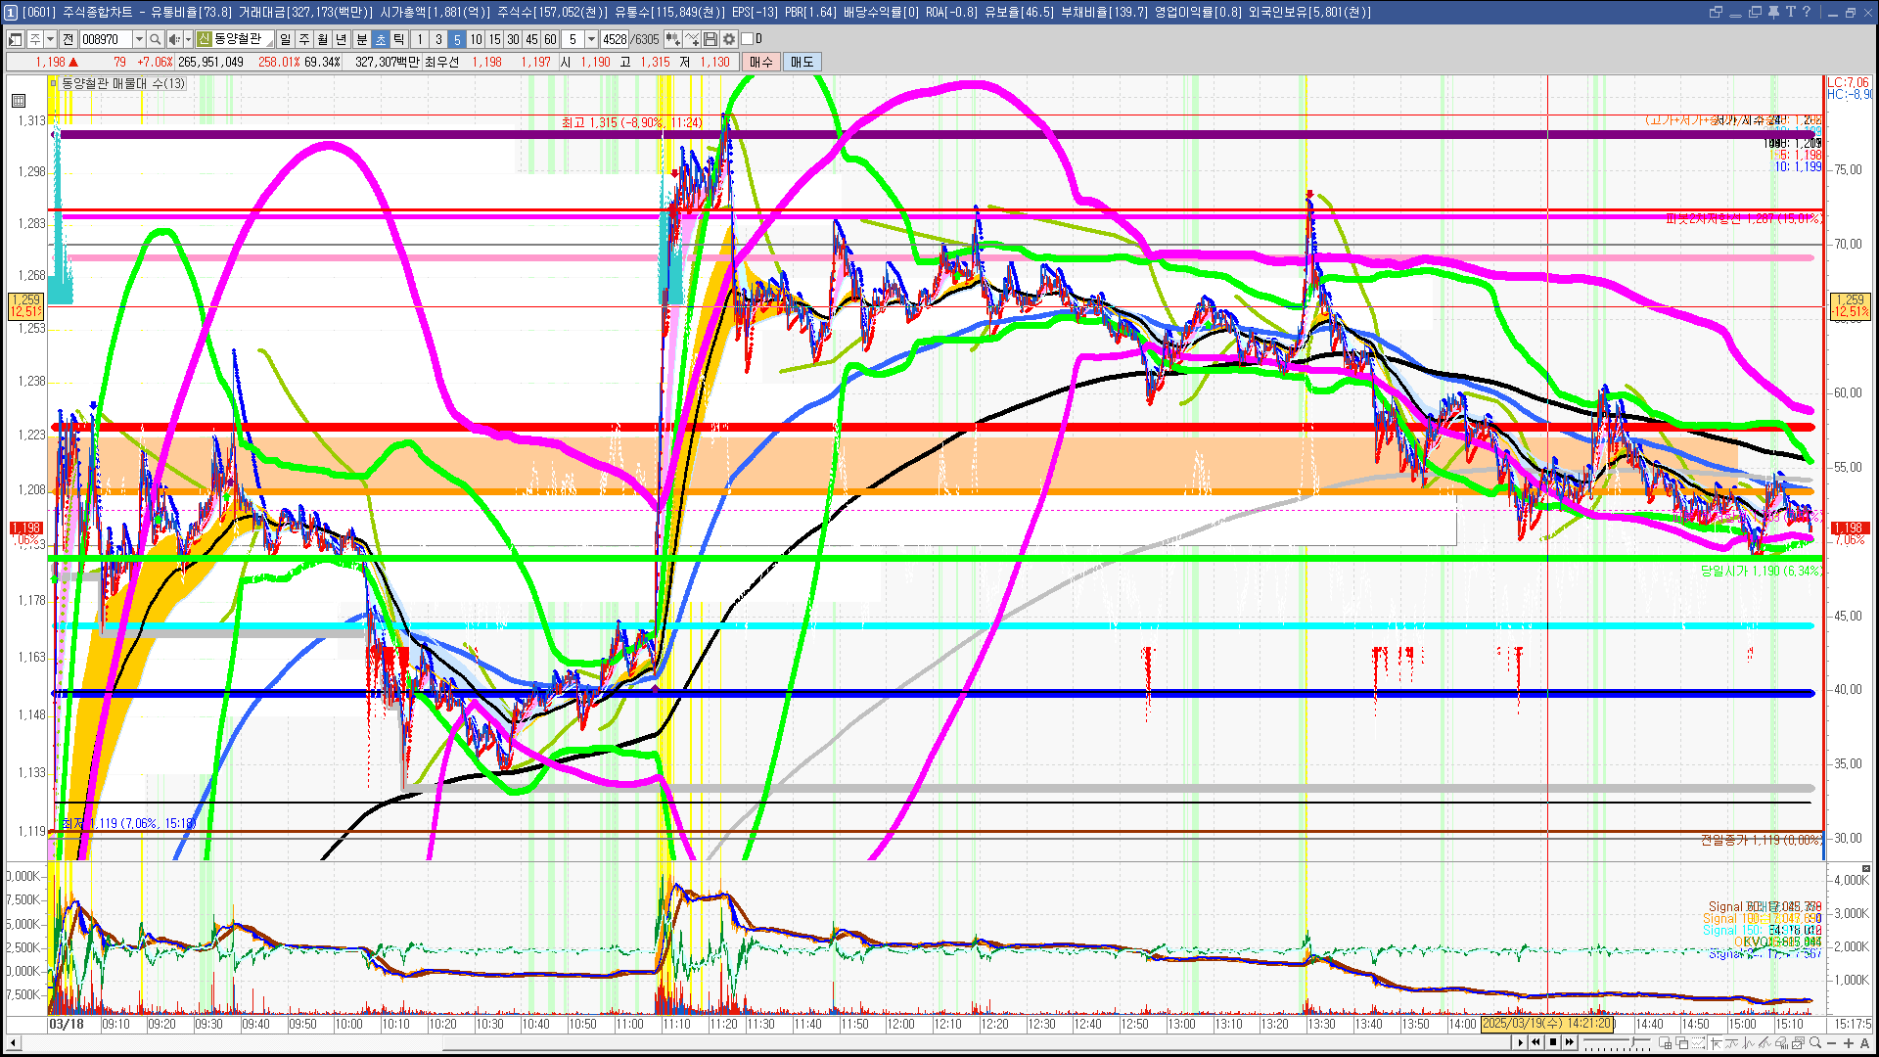Click the zoom in plus icon
1879x1057 pixels.
point(1849,1043)
